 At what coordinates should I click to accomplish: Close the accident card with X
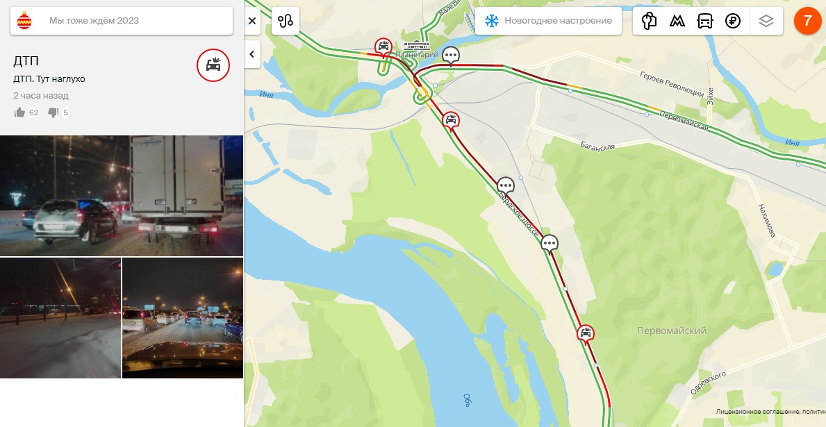click(252, 21)
